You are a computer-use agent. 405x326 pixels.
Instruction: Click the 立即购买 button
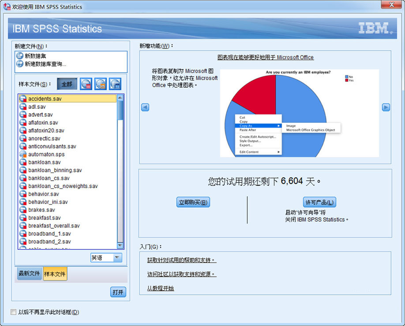click(x=193, y=202)
